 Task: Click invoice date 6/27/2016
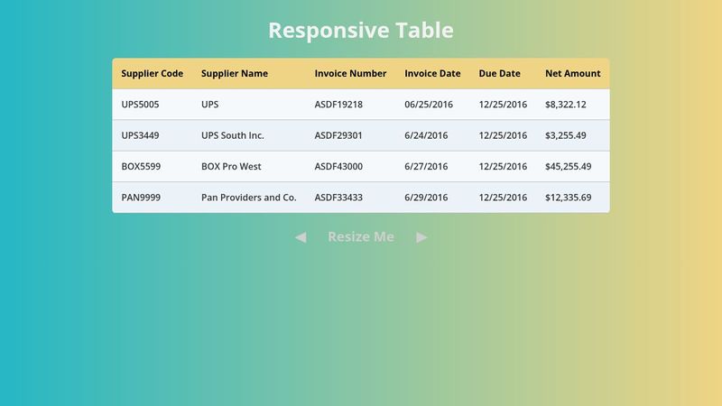426,166
